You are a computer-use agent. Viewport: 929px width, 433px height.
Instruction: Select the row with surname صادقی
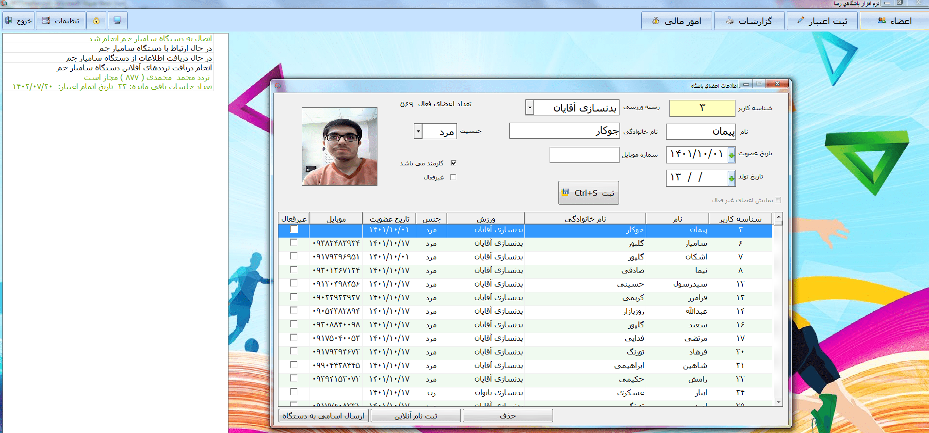point(525,270)
